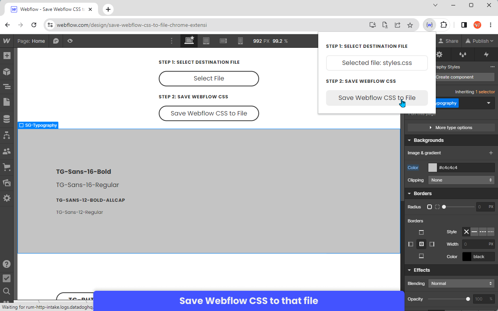Open the CMS Collections panel
The image size is (498, 311).
click(x=7, y=119)
